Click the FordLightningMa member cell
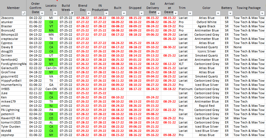This screenshot has width=266, height=138. coord(14,64)
